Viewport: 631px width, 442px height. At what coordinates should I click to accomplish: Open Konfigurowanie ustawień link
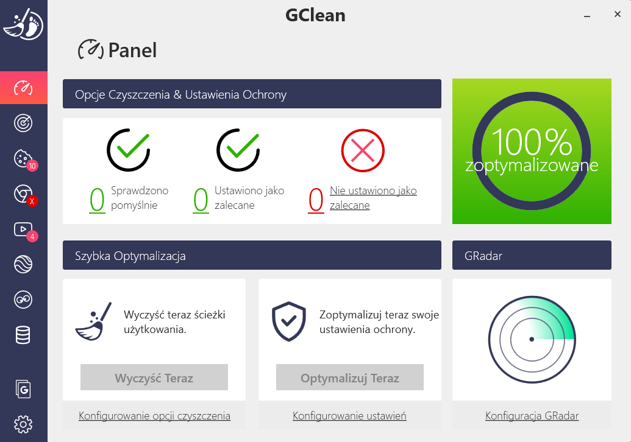tap(349, 415)
